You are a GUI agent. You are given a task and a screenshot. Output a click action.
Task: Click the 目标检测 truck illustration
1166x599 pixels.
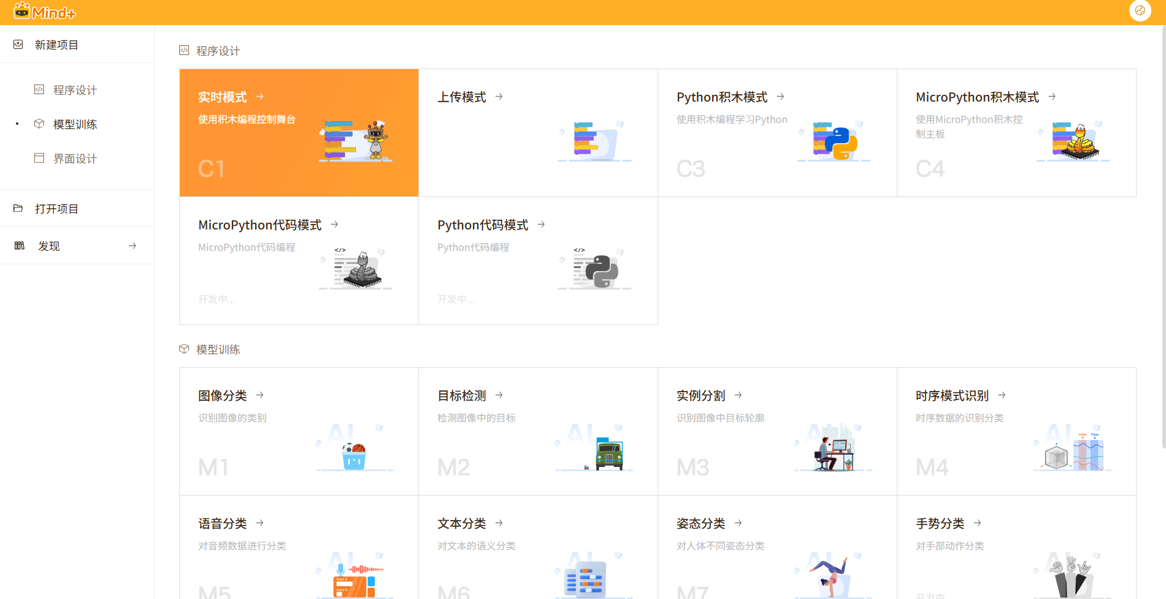[x=607, y=453]
